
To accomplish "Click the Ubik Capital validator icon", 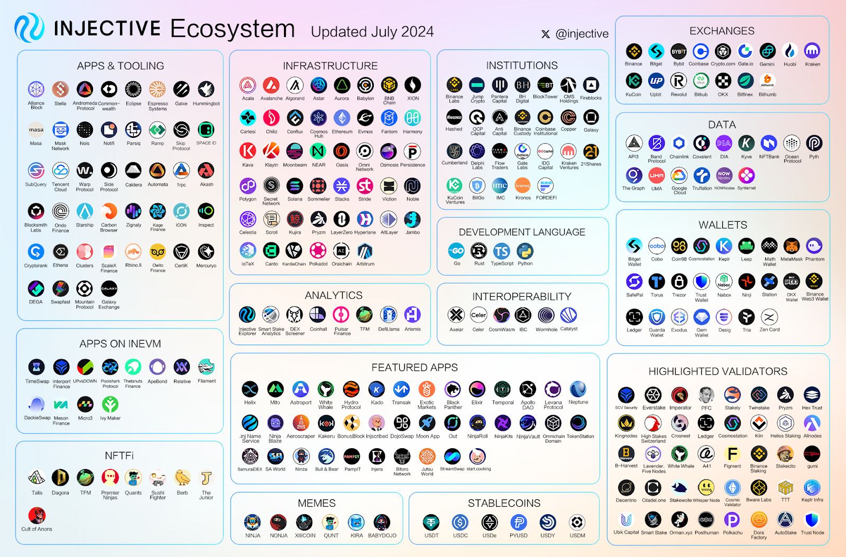I will coord(626,520).
